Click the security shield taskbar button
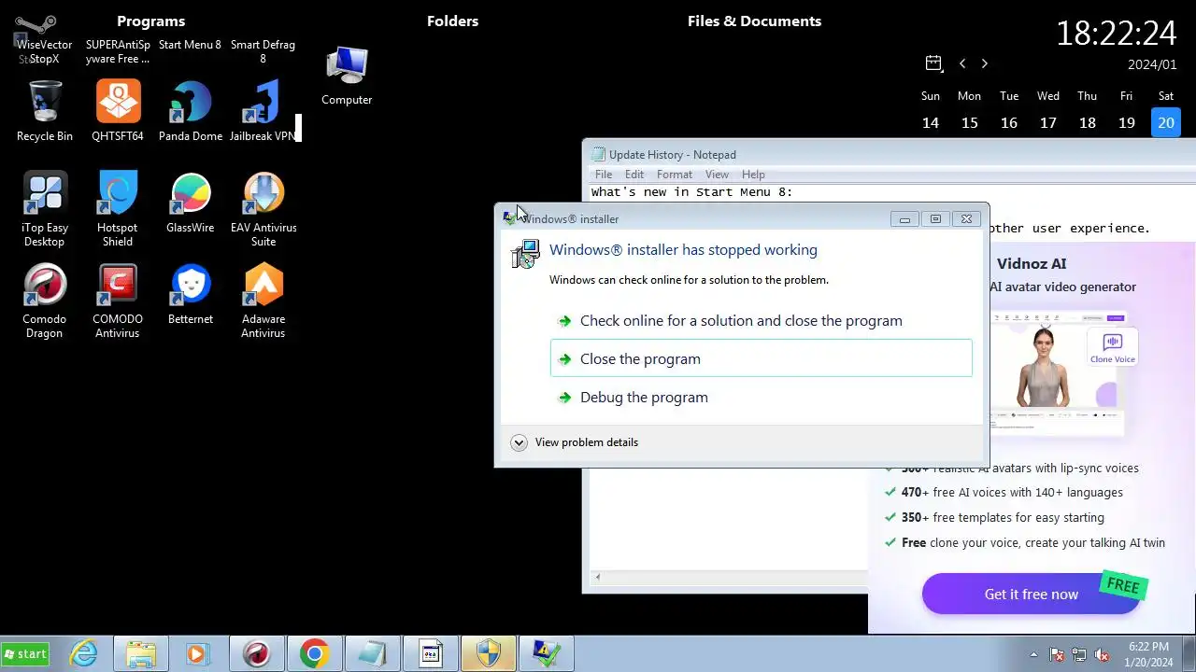Screen dimensions: 1196x672 [488, 654]
